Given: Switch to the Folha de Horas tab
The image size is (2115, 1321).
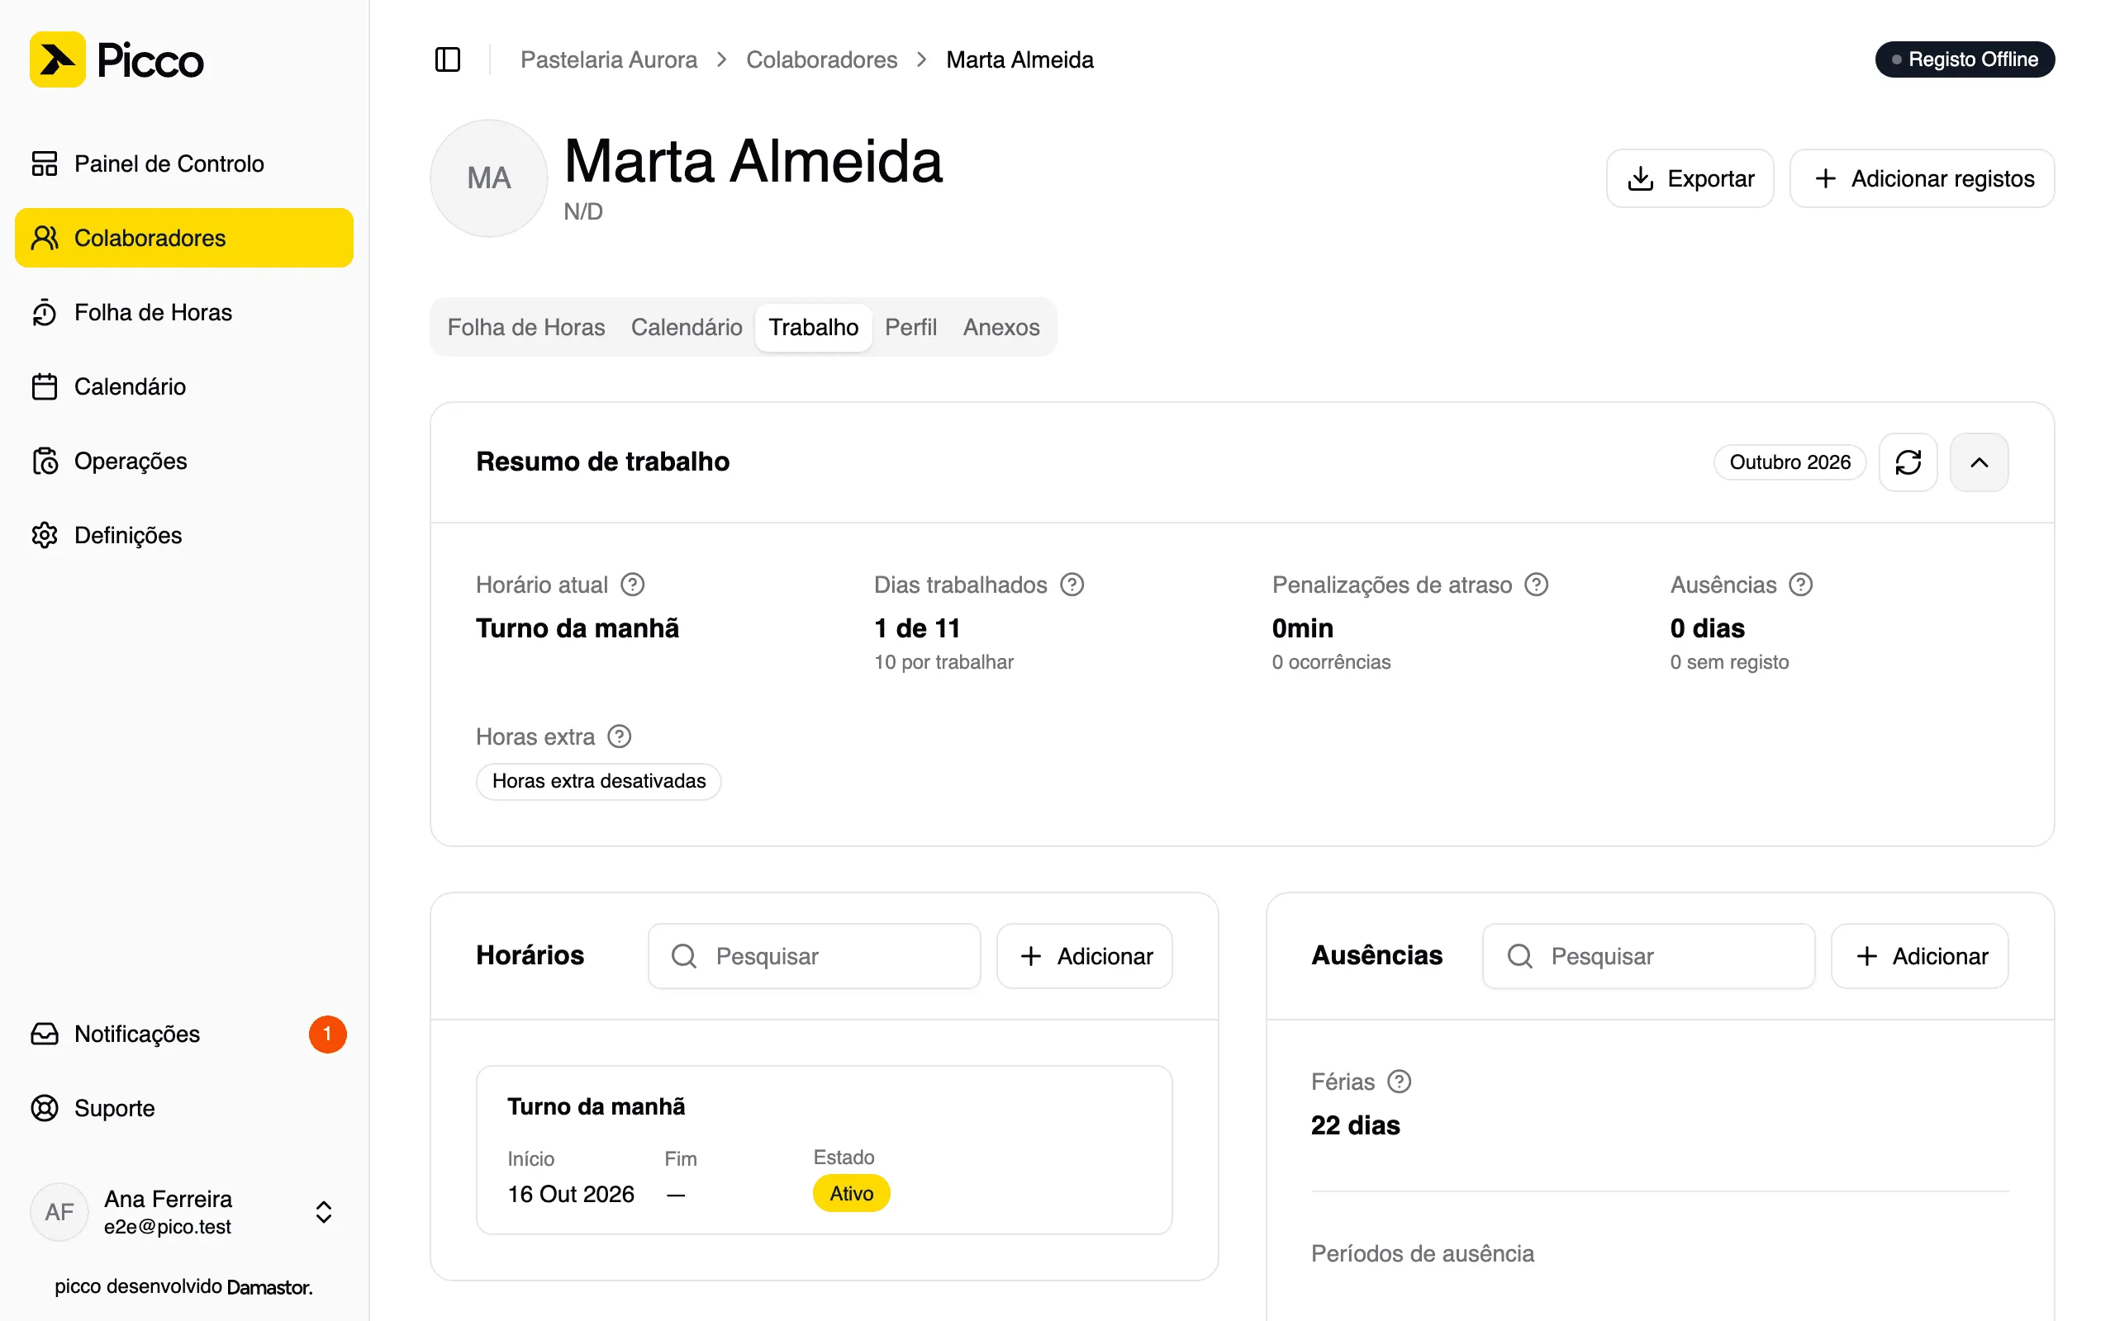Looking at the screenshot, I should [x=526, y=327].
